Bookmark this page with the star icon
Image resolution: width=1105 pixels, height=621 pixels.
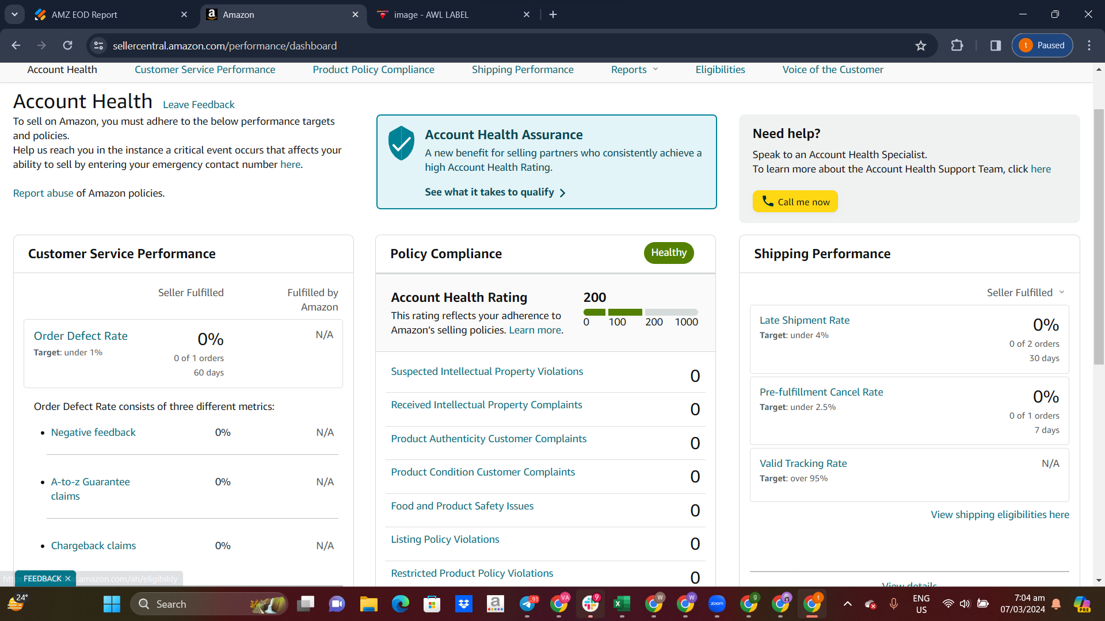921,45
